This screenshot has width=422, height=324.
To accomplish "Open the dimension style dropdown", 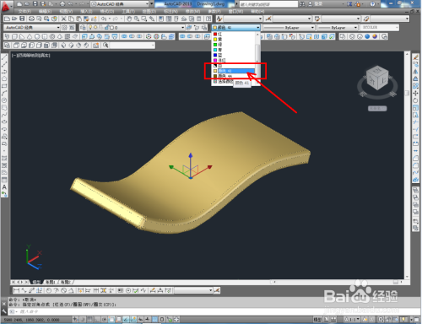I will pos(292,19).
